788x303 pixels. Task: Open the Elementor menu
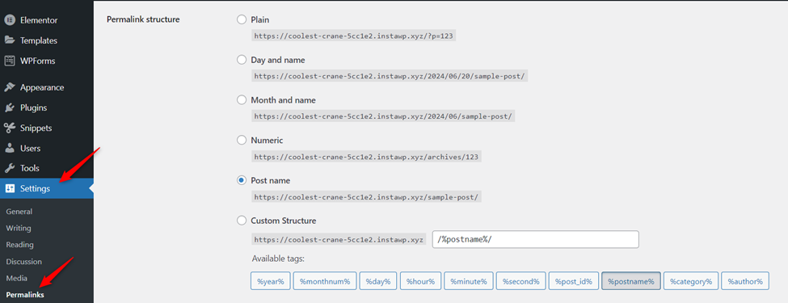47,20
